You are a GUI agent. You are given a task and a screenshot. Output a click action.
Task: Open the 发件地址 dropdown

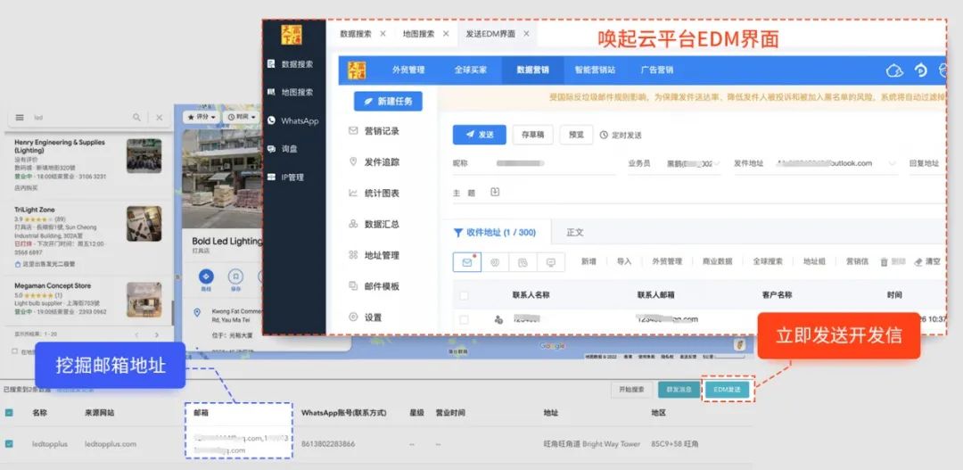[837, 163]
